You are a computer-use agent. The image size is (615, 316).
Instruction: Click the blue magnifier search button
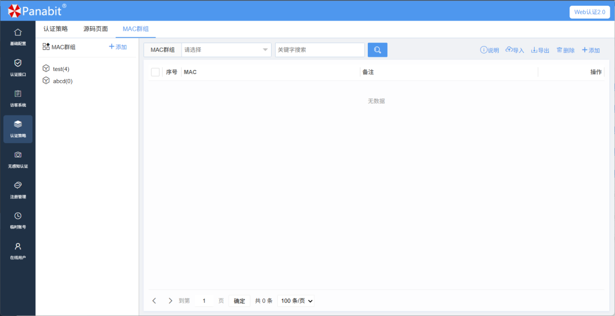[x=378, y=49]
